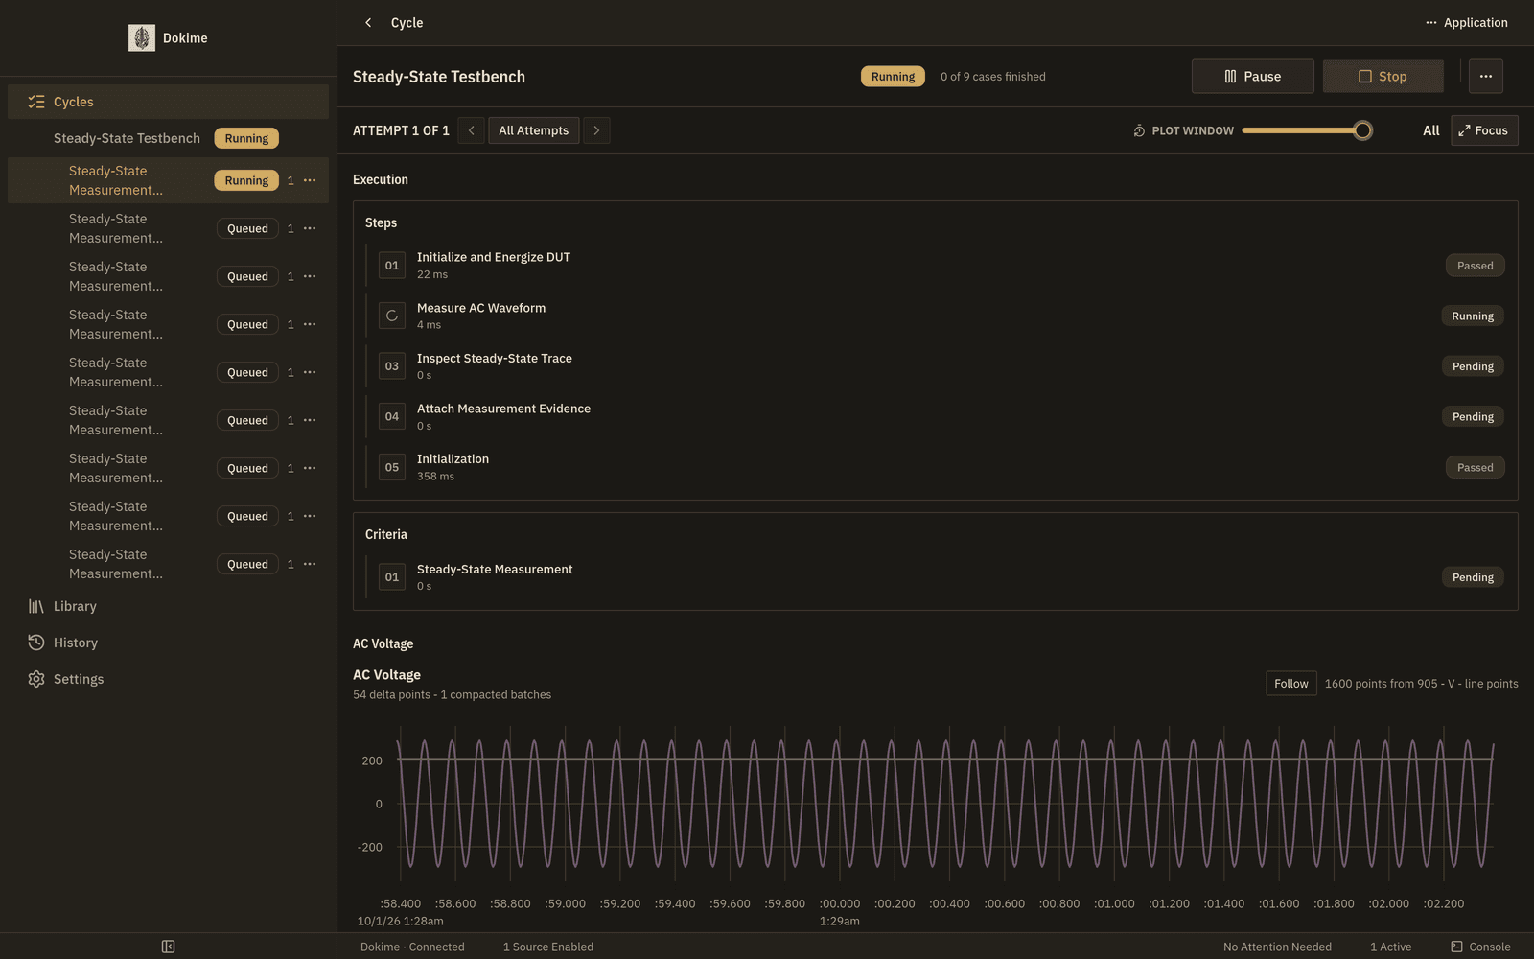This screenshot has width=1534, height=959.
Task: Click the Passed badge for Initialize and Energize DUT
Action: [1475, 266]
